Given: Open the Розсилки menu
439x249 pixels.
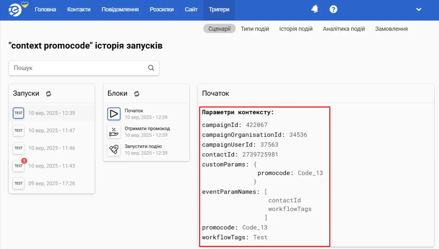Looking at the screenshot, I should click(162, 10).
